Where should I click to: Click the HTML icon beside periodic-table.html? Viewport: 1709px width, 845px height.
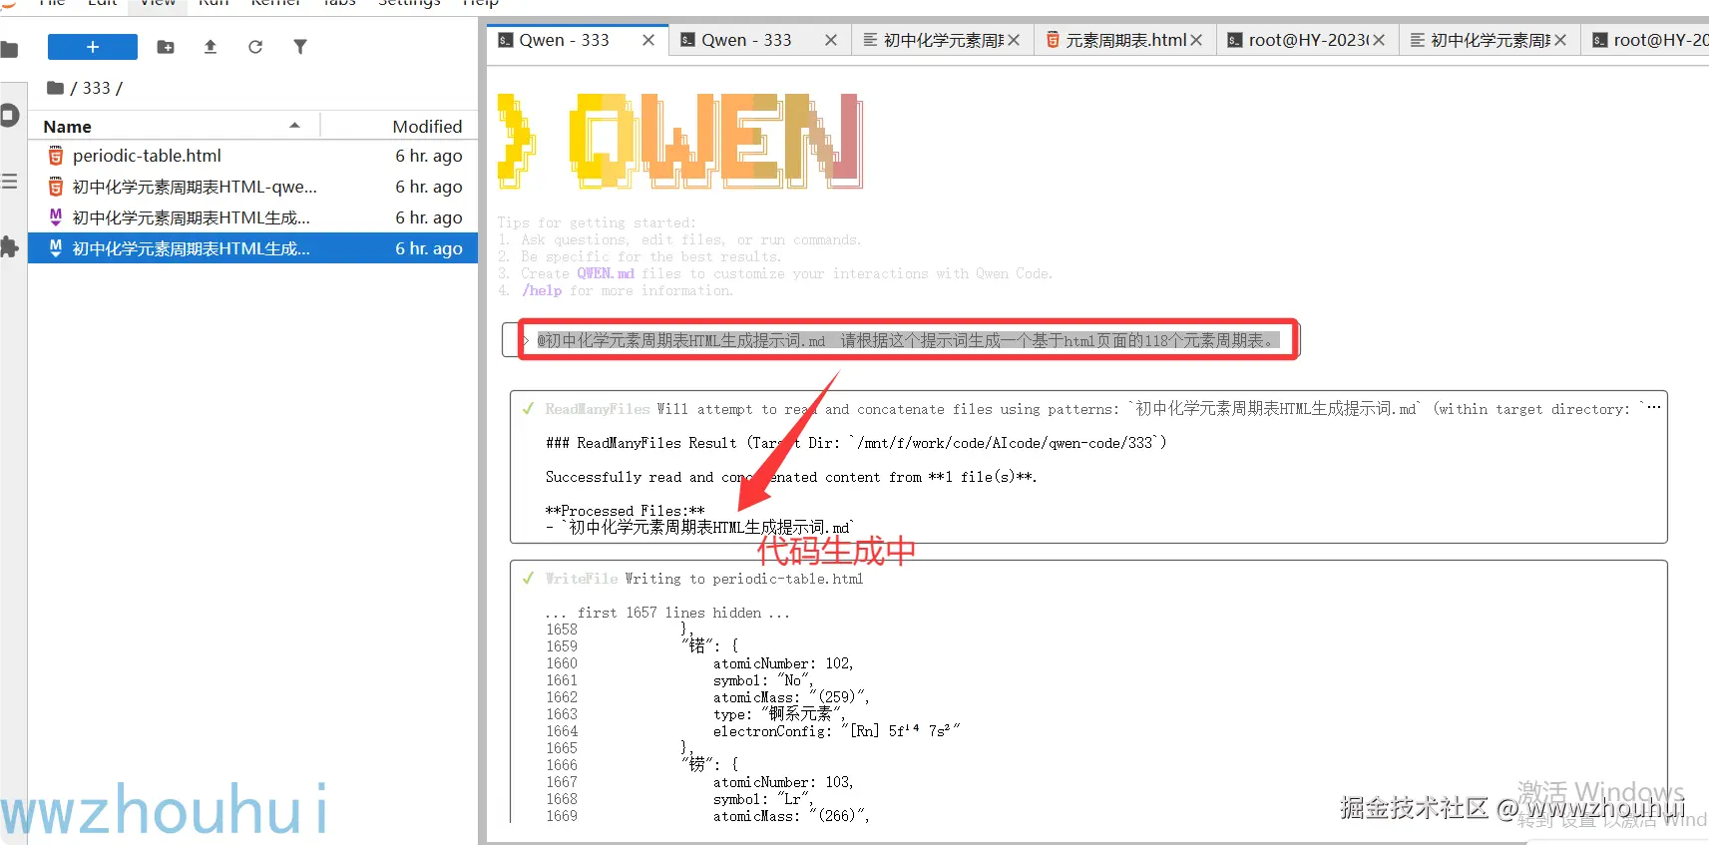click(56, 156)
